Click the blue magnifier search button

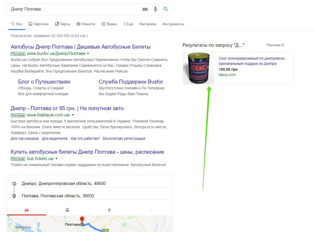pos(166,9)
